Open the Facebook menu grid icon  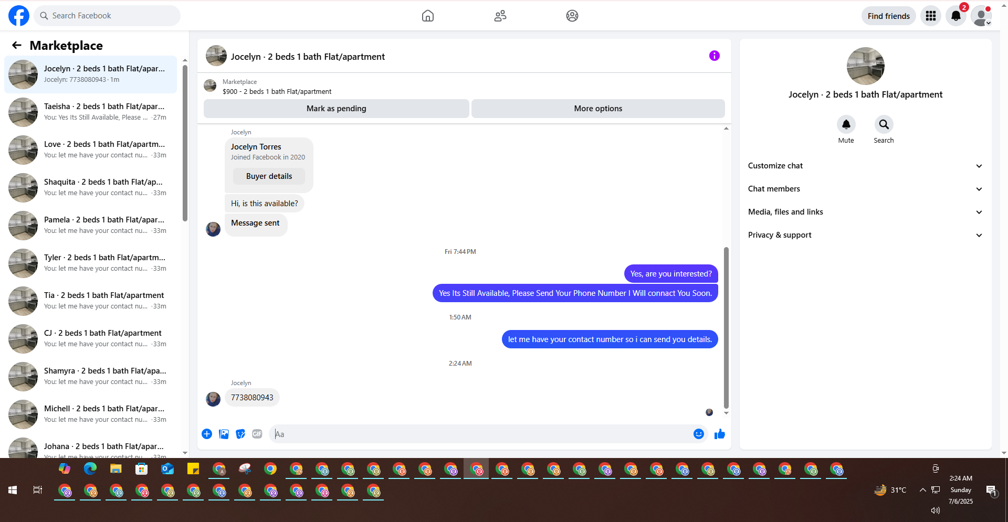coord(931,16)
